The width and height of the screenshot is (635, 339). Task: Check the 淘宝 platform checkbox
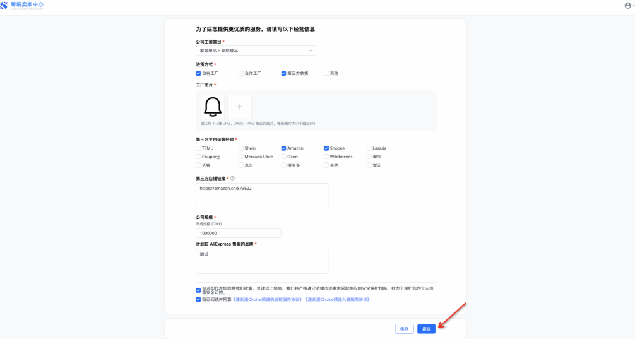369,157
